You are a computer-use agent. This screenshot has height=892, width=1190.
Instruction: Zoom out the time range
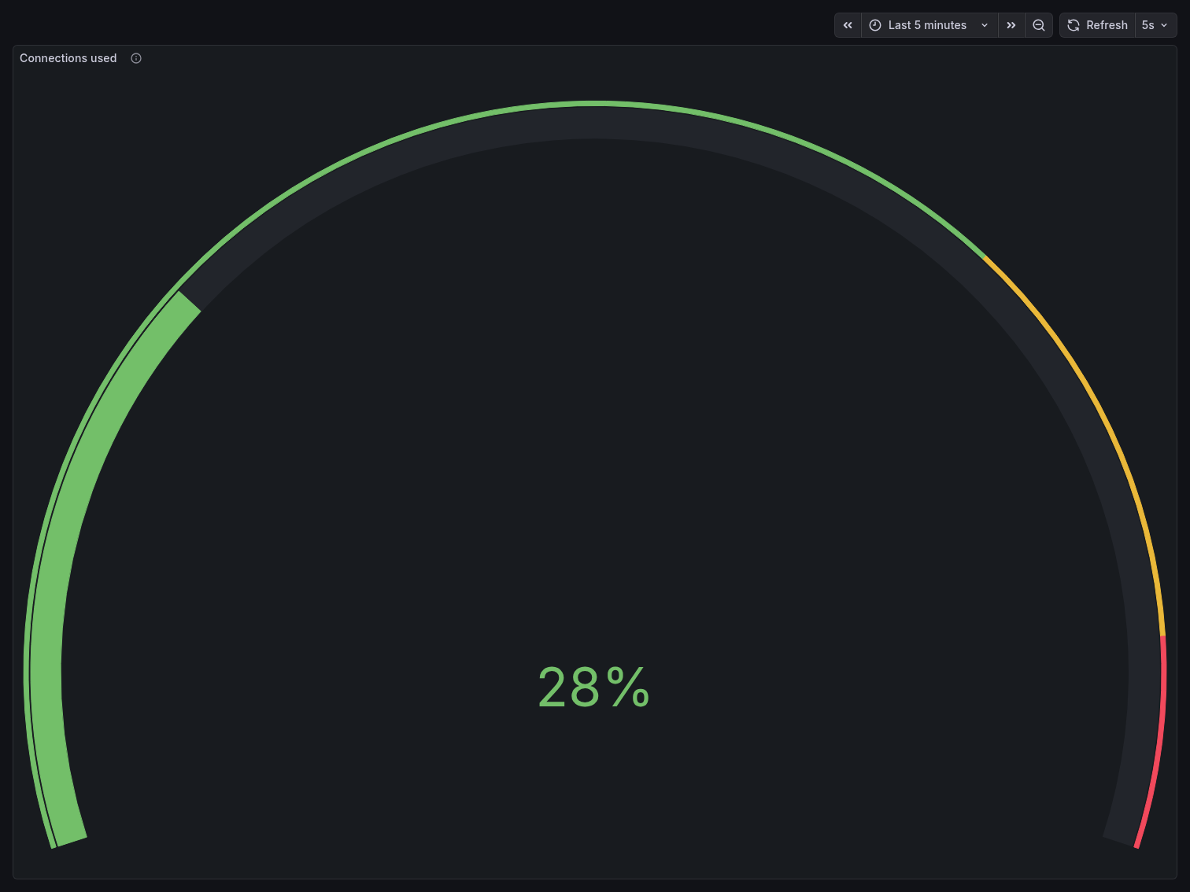coord(1039,25)
